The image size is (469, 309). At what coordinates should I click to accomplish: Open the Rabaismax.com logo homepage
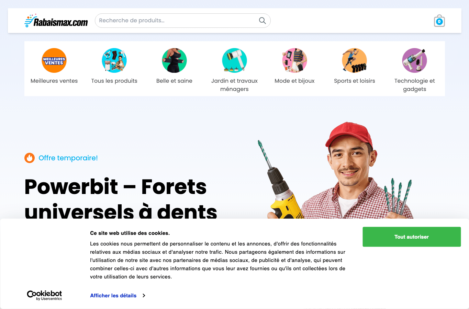[56, 21]
